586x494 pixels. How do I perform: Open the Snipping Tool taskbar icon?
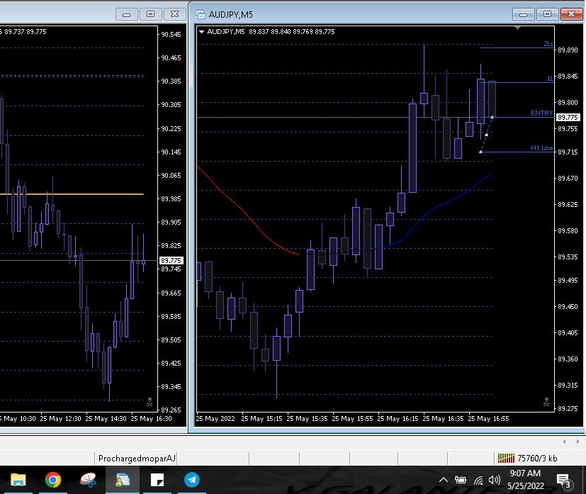coord(88,480)
